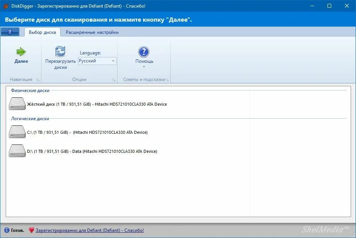Image resolution: width=356 pixels, height=238 pixels.
Task: Select the C:\ logical drive icon
Action: click(x=17, y=132)
